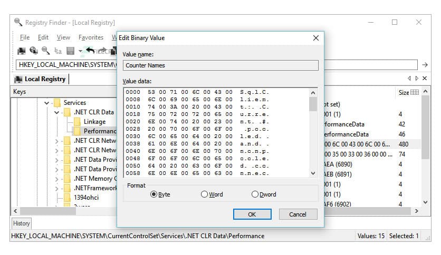This screenshot has width=441, height=255.
Task: Open the View menu
Action: 63,37
